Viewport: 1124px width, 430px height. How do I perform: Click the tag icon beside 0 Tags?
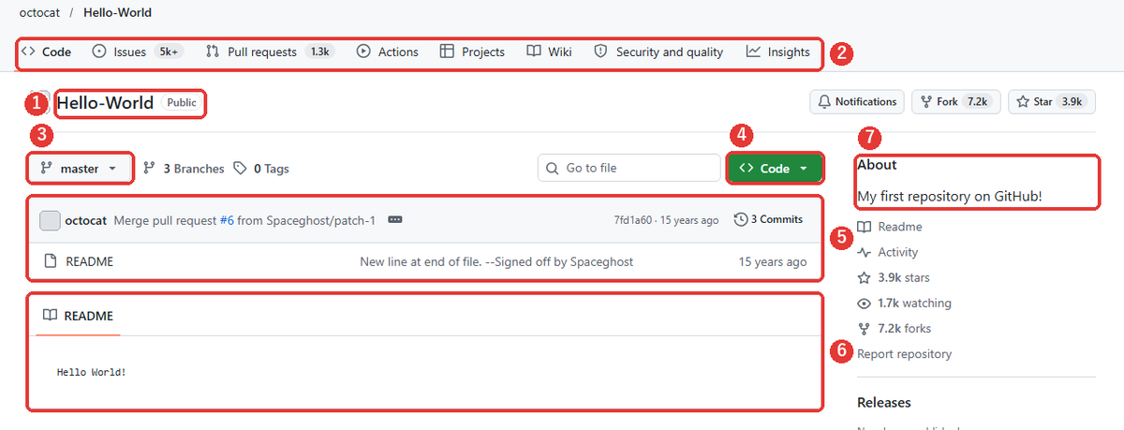click(241, 169)
